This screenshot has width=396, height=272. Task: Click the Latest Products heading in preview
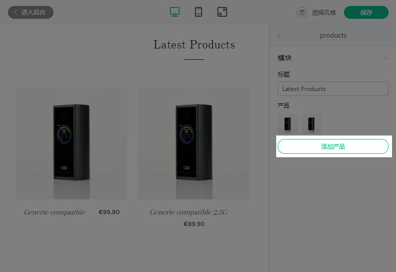pyautogui.click(x=194, y=45)
